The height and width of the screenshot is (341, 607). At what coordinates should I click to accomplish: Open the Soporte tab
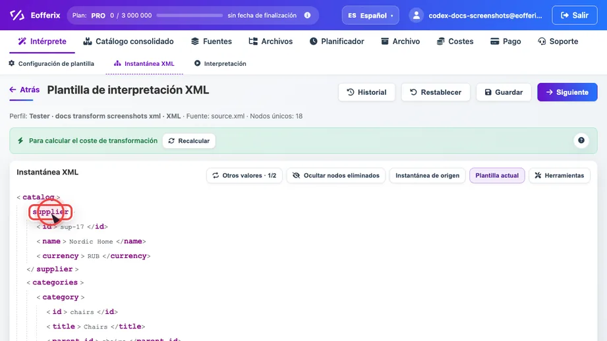(558, 41)
